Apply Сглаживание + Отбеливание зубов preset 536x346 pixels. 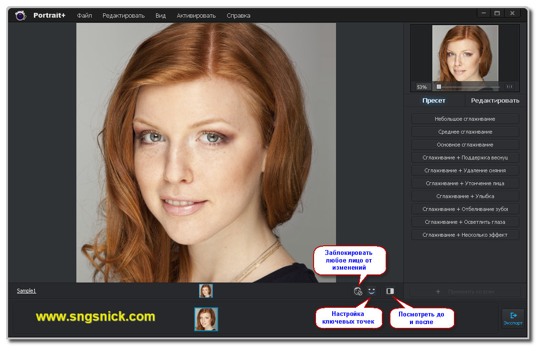click(465, 209)
